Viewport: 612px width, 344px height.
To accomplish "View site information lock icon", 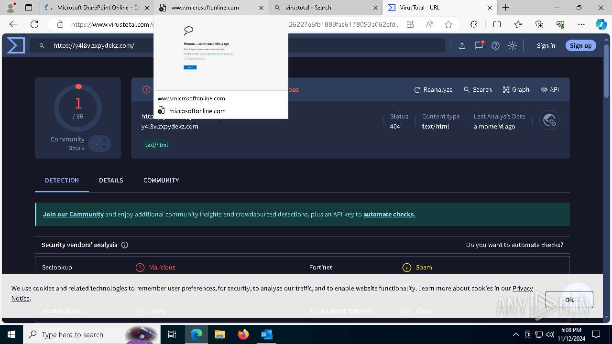I will (x=60, y=24).
